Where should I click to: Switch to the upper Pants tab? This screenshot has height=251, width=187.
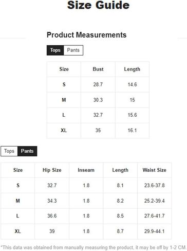[x=73, y=50]
